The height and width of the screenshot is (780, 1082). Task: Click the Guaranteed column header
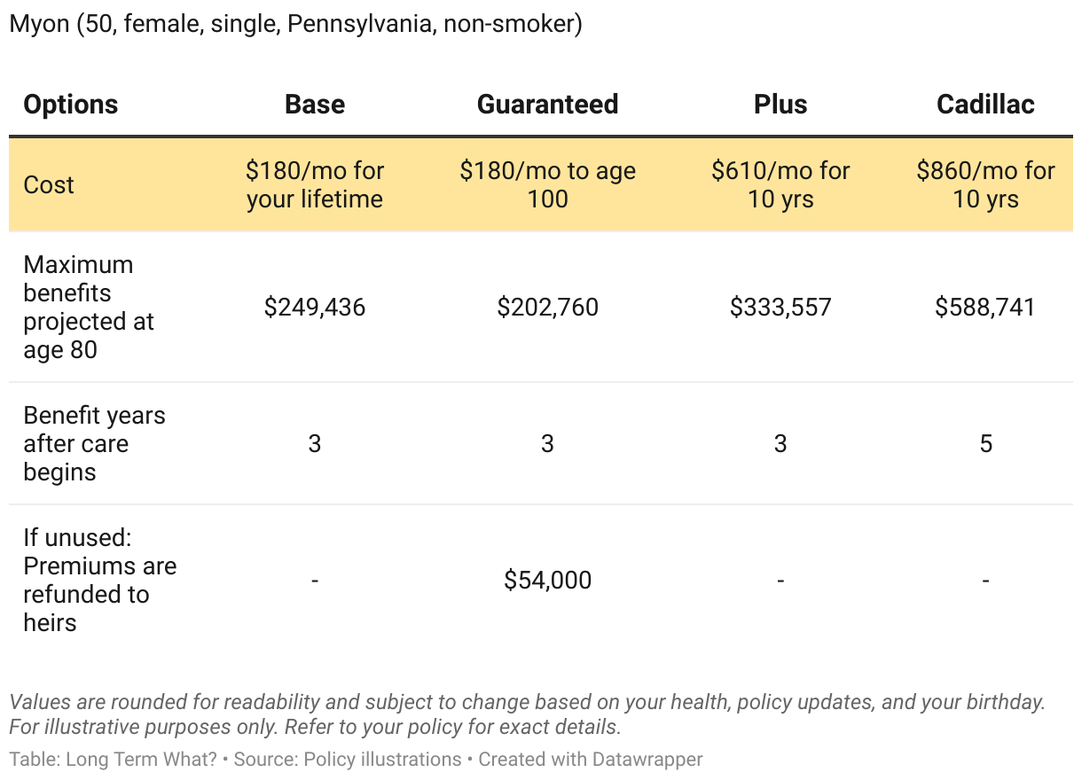[x=547, y=105]
